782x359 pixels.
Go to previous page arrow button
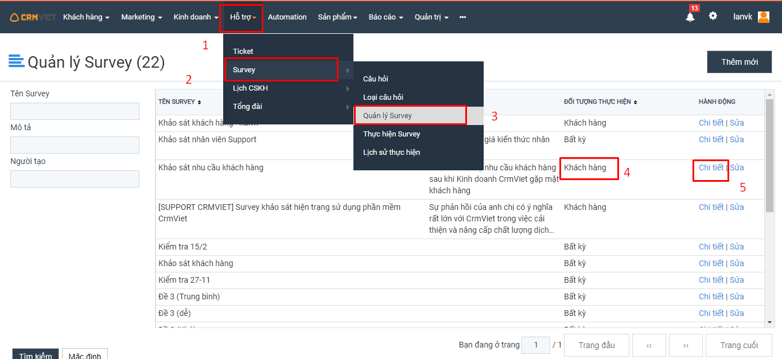coord(649,345)
